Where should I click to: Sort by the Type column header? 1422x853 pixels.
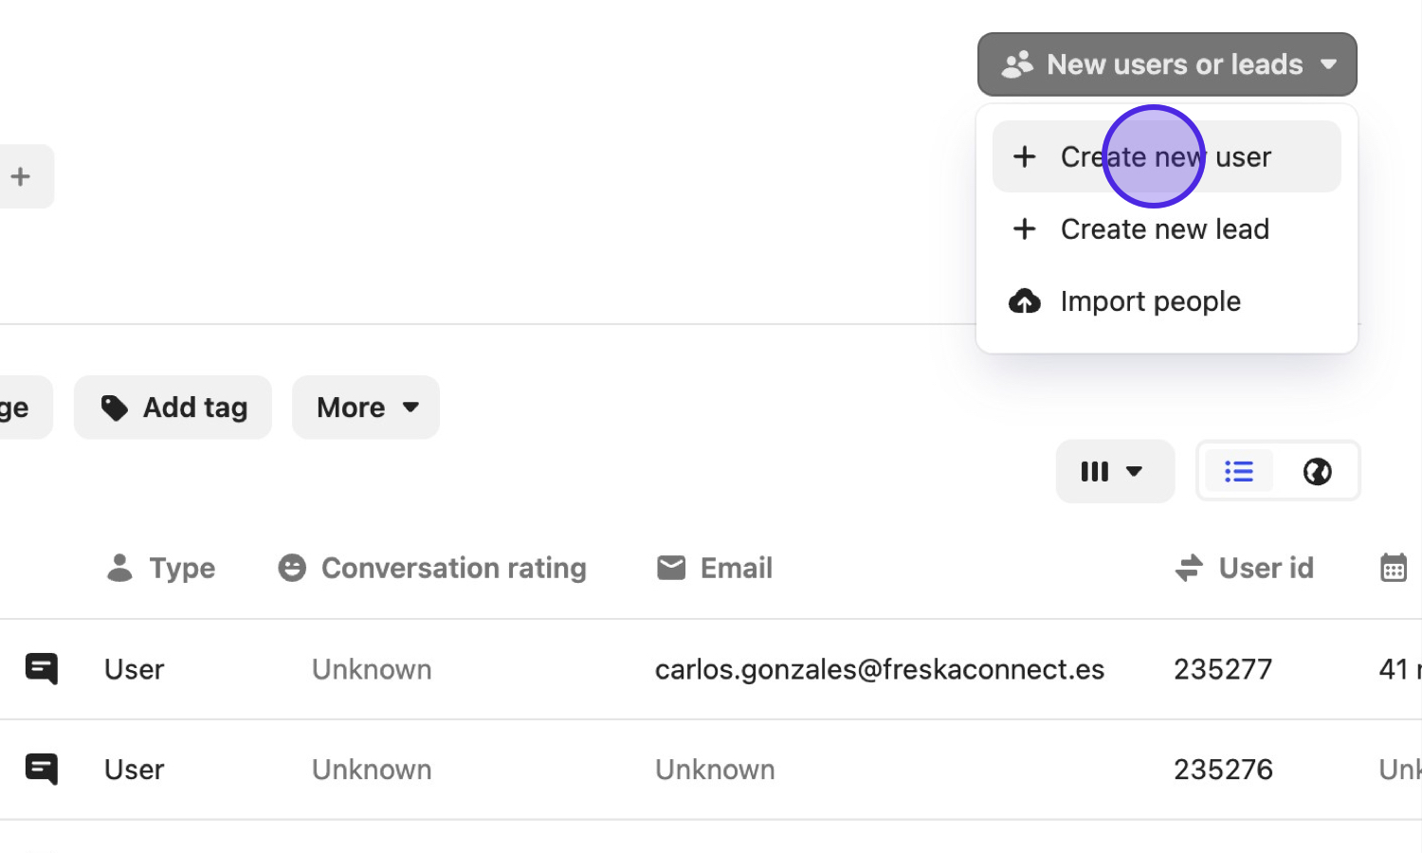click(x=181, y=568)
